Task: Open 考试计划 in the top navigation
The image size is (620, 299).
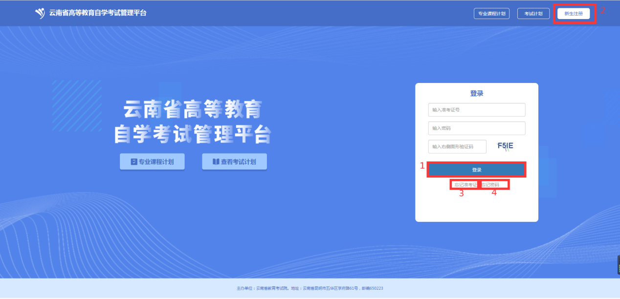Action: pyautogui.click(x=533, y=14)
